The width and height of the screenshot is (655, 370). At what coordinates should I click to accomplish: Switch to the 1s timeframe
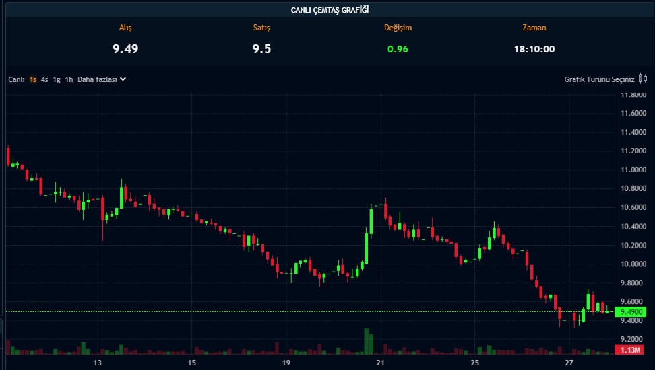pyautogui.click(x=32, y=79)
